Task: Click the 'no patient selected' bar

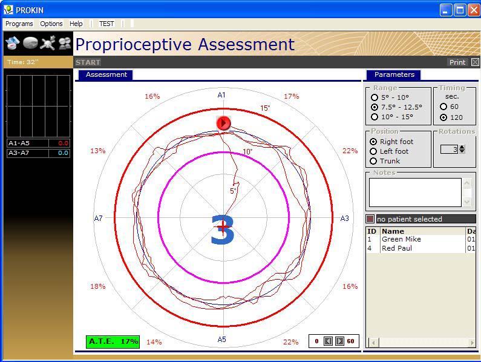Action: [x=426, y=219]
